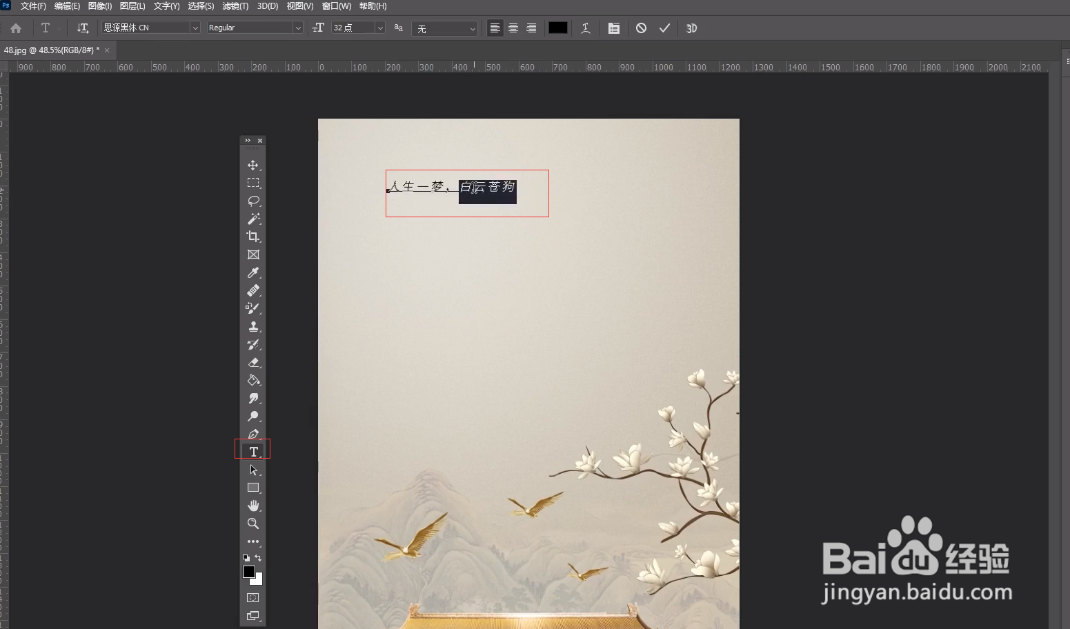Image resolution: width=1070 pixels, height=629 pixels.
Task: Select the Magic Wand tool
Action: click(253, 219)
